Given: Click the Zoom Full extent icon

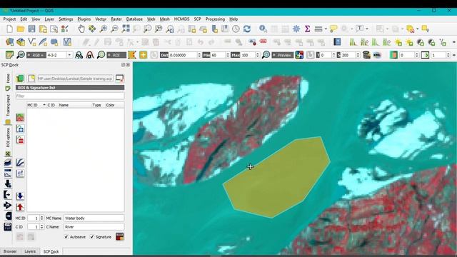Looking at the screenshot, I should (x=126, y=29).
